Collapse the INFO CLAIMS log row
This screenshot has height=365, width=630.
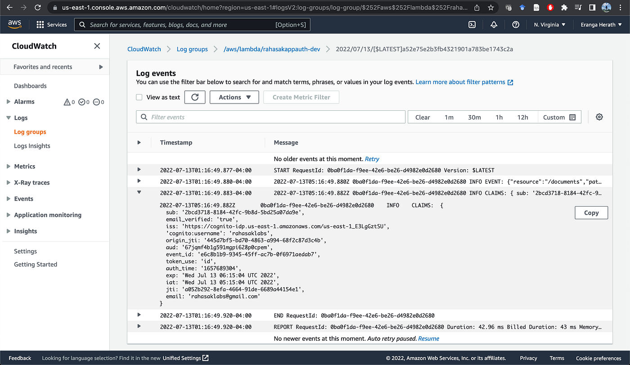139,192
